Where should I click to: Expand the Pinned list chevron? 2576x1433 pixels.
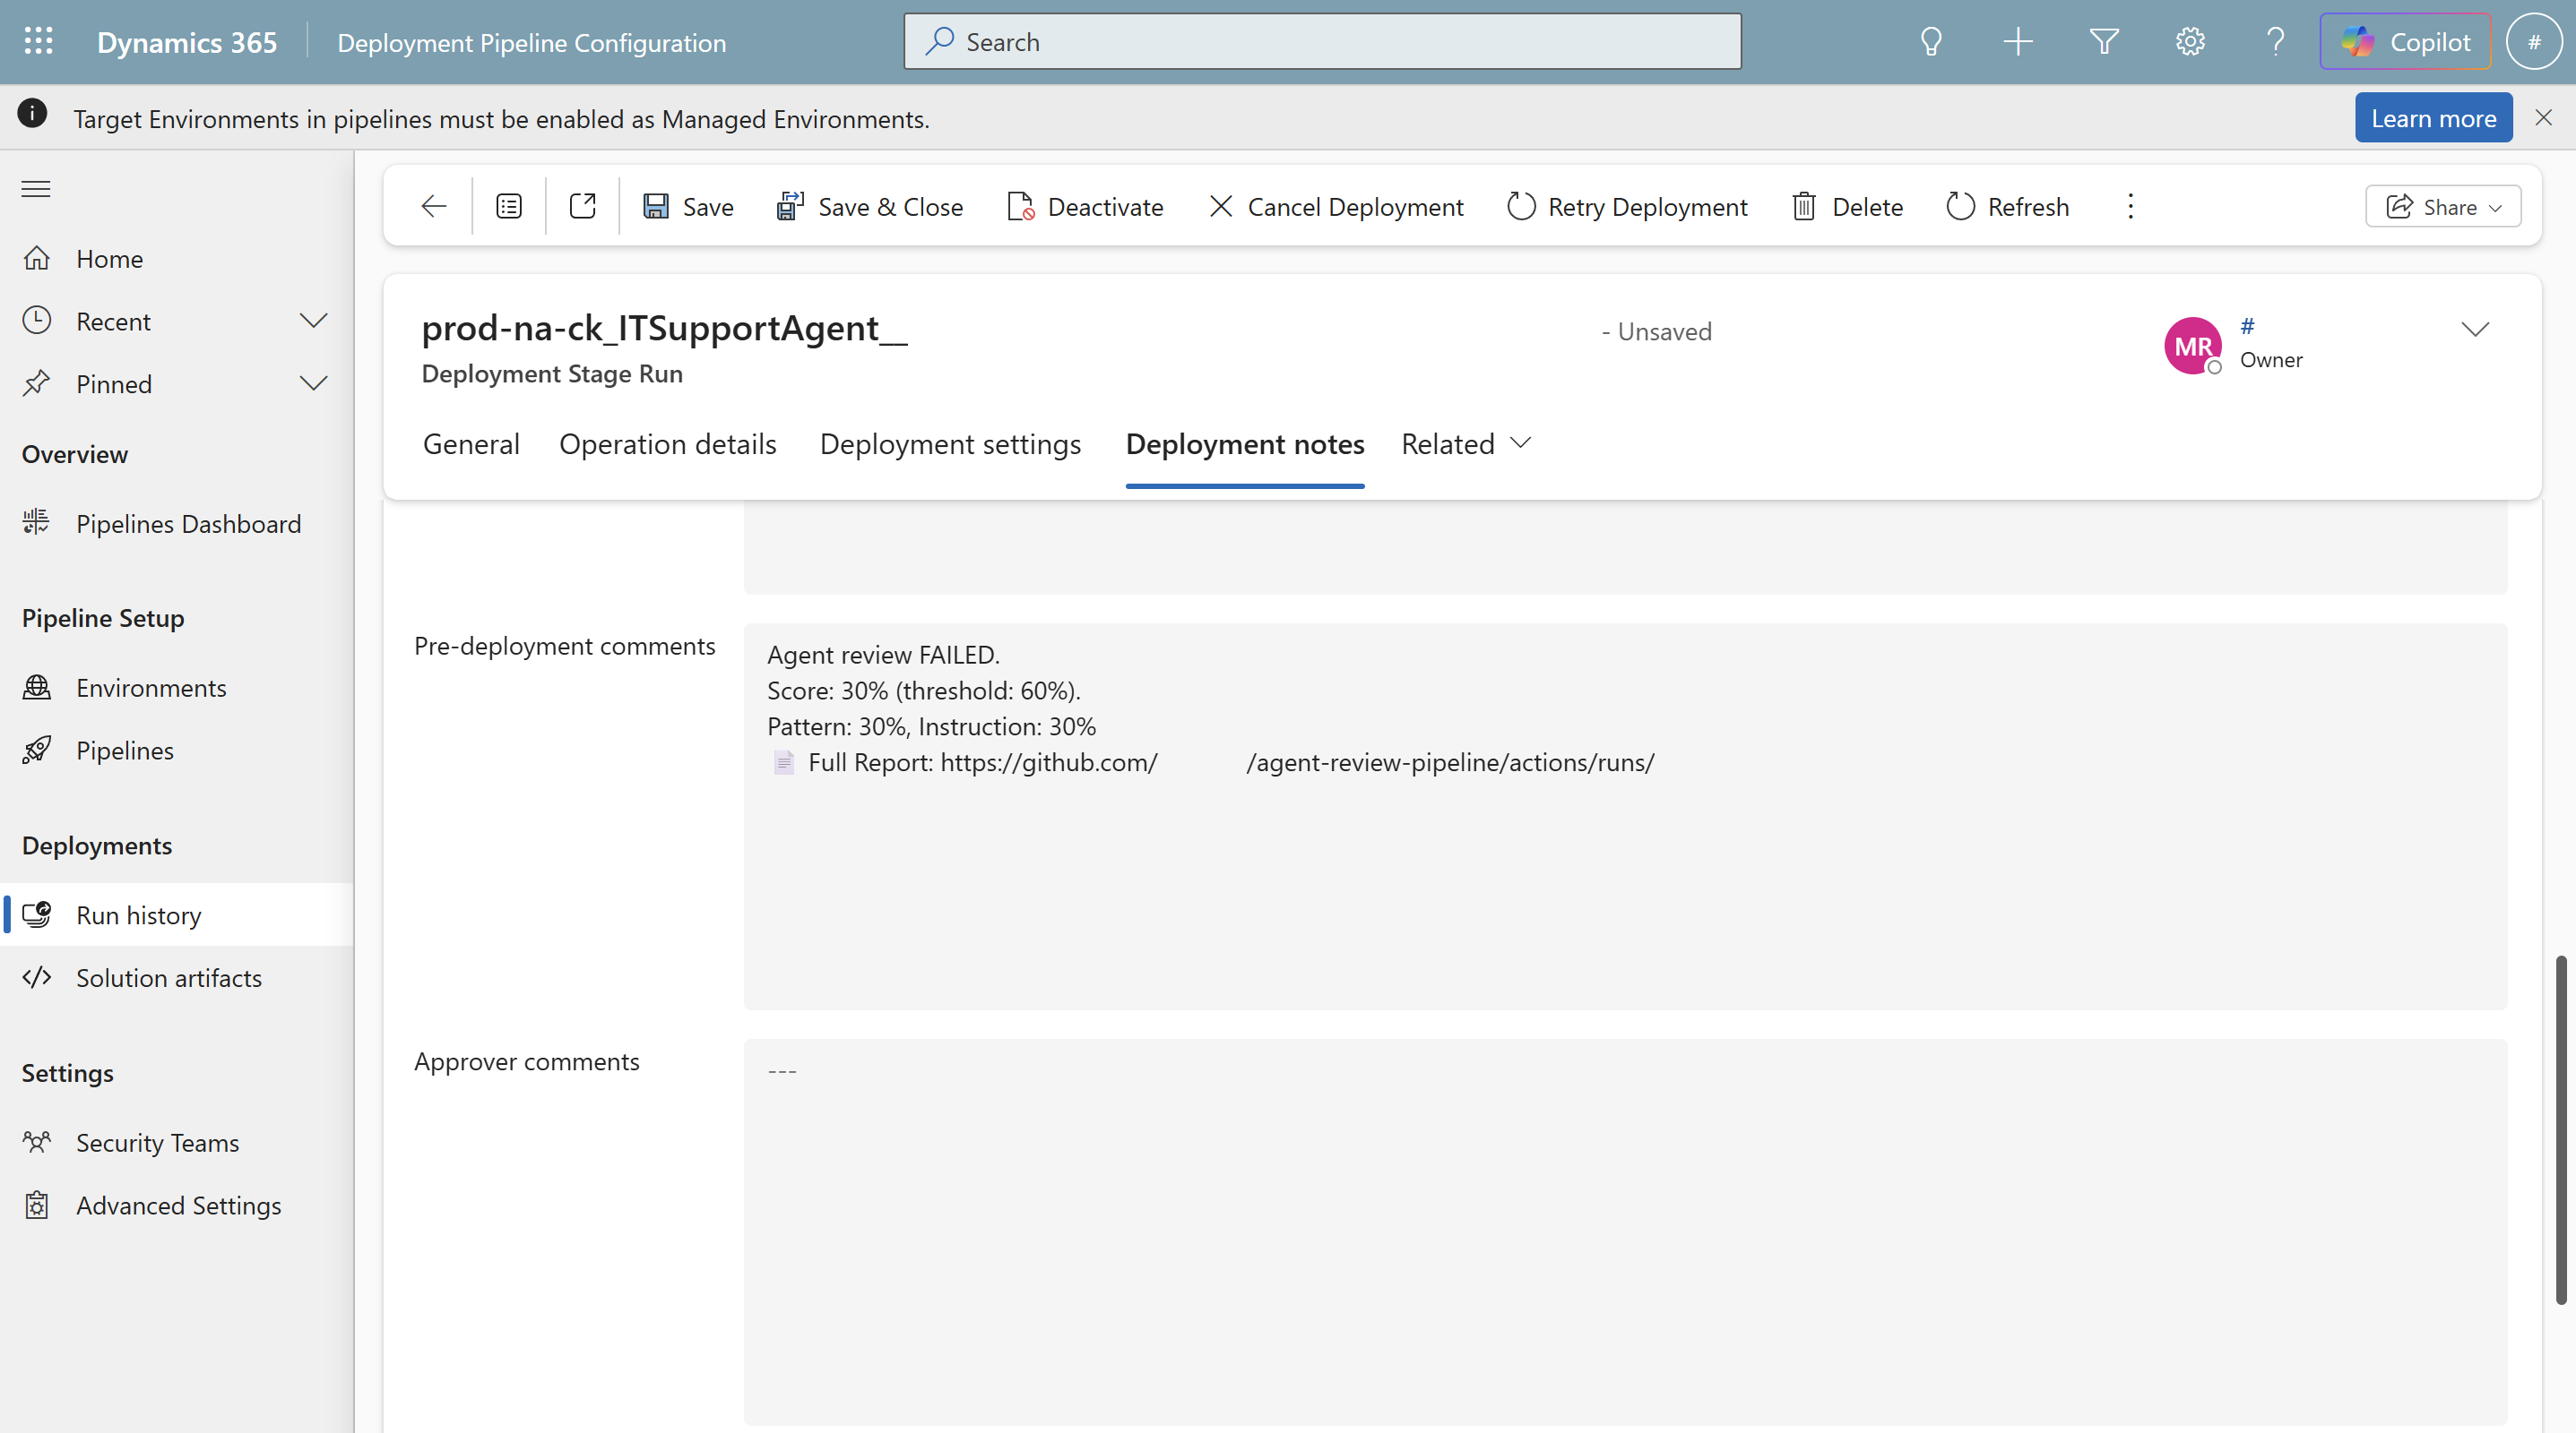point(313,385)
